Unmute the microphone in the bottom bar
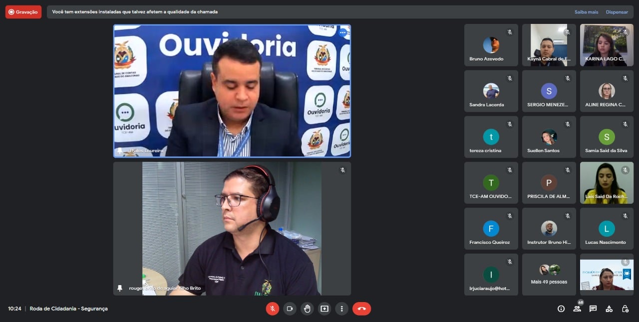639x322 pixels. [x=272, y=309]
